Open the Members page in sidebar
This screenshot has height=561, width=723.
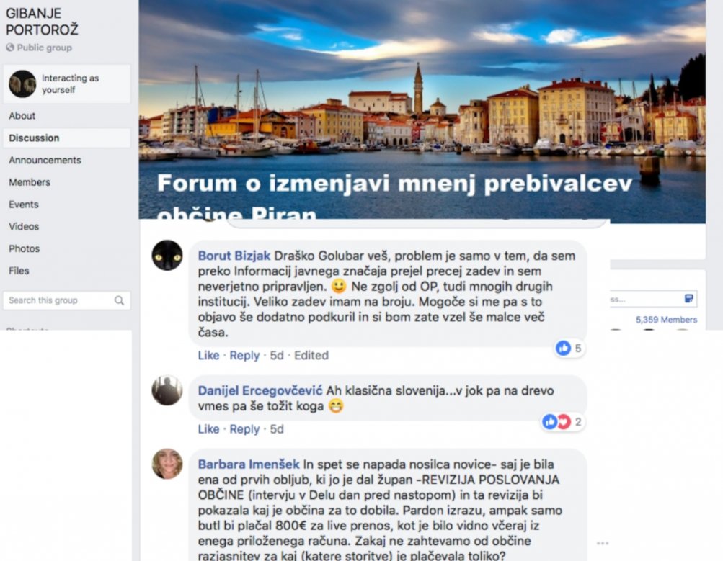click(30, 182)
